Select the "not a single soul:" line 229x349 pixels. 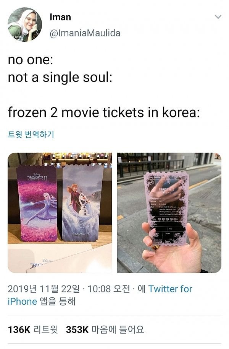tap(60, 77)
